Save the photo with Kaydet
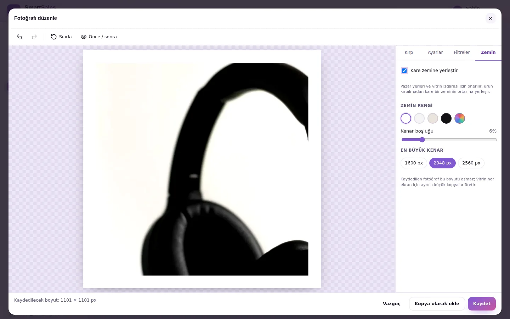Viewport: 510px width, 319px height. (x=482, y=304)
